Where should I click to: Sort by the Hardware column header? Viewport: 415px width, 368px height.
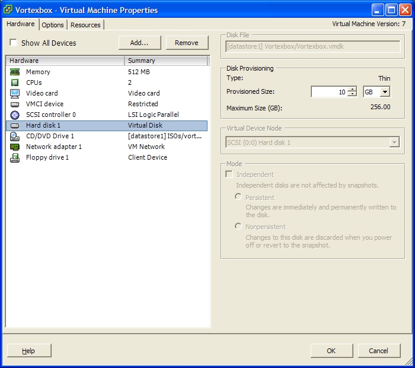65,61
